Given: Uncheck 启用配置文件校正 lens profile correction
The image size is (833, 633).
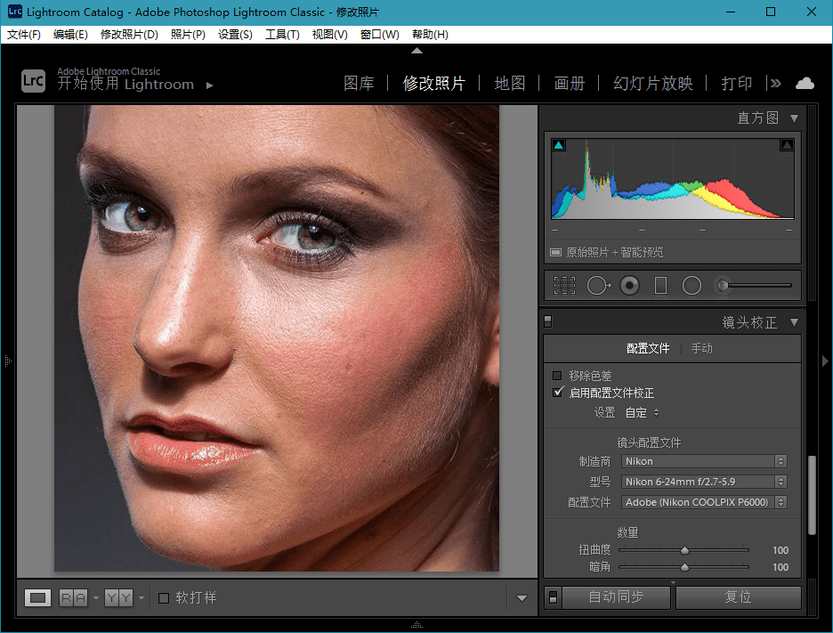Looking at the screenshot, I should pyautogui.click(x=557, y=392).
